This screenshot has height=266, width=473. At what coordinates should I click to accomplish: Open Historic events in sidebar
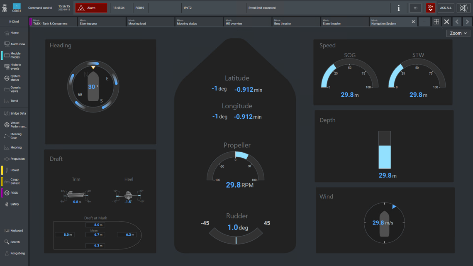[x=15, y=67]
